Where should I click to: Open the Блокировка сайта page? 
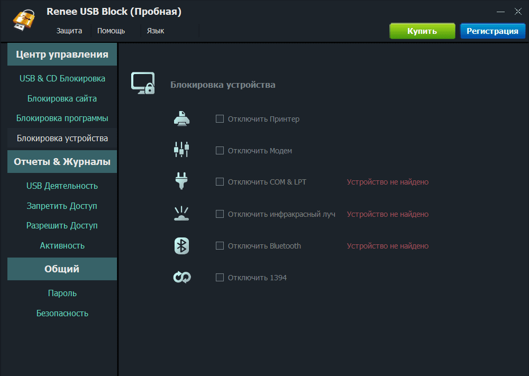click(x=62, y=98)
